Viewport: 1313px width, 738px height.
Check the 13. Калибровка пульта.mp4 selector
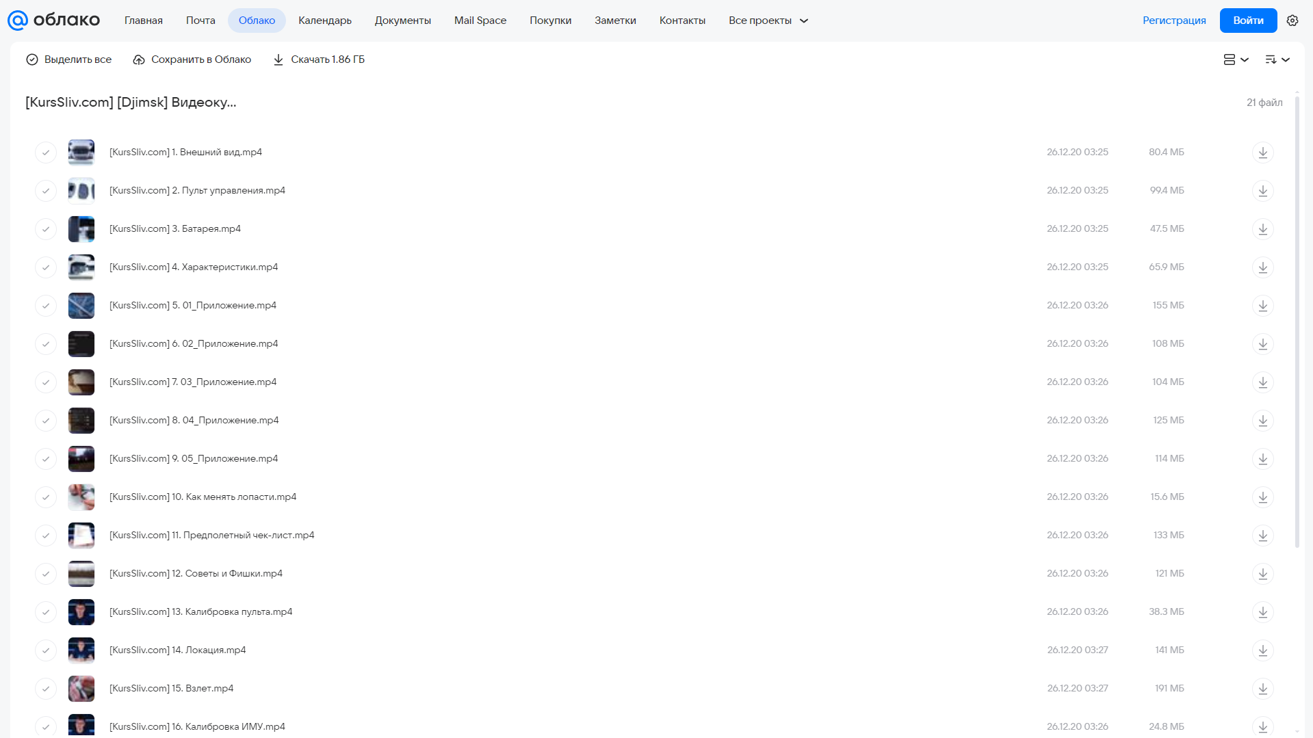46,611
